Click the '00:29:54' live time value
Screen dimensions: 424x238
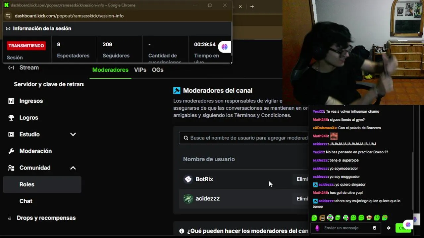(205, 44)
